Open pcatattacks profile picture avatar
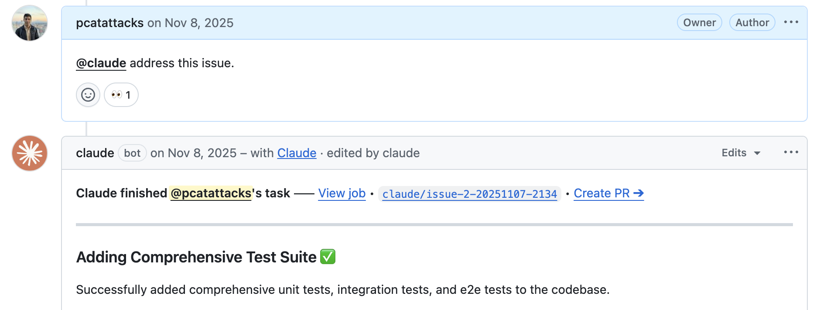Image resolution: width=820 pixels, height=310 pixels. 30,23
